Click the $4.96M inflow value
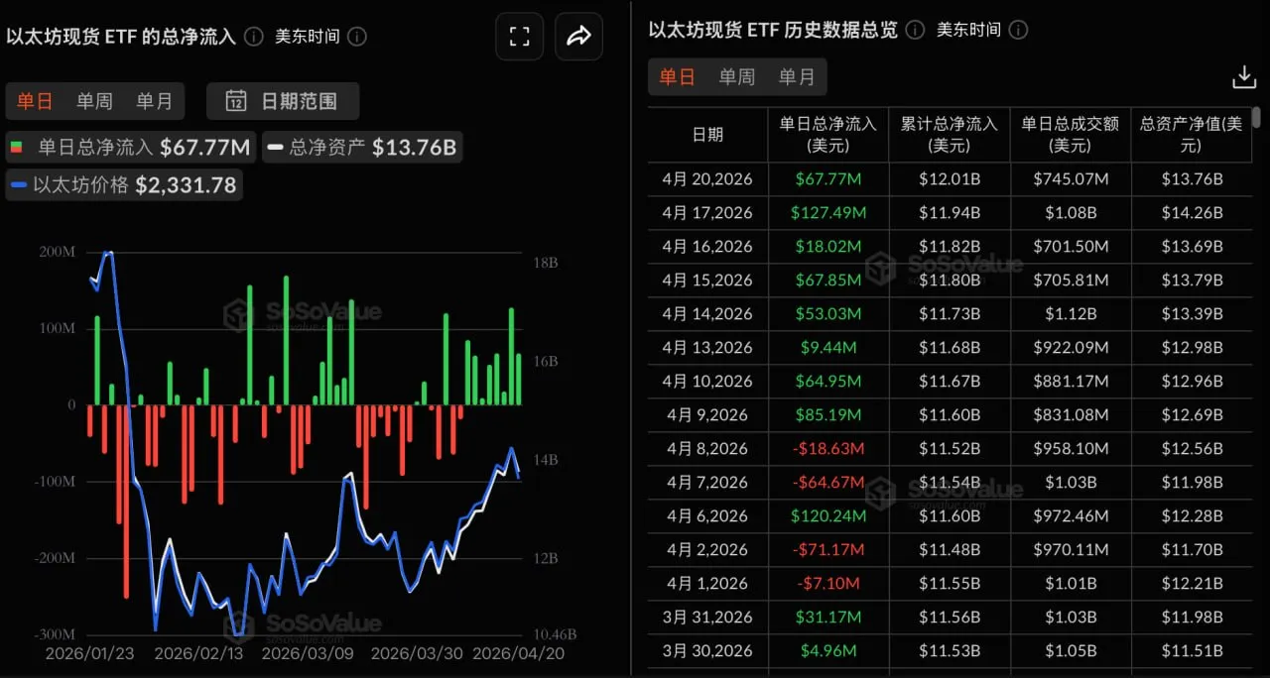 (x=827, y=651)
